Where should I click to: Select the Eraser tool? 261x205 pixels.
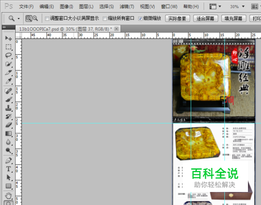point(8,125)
